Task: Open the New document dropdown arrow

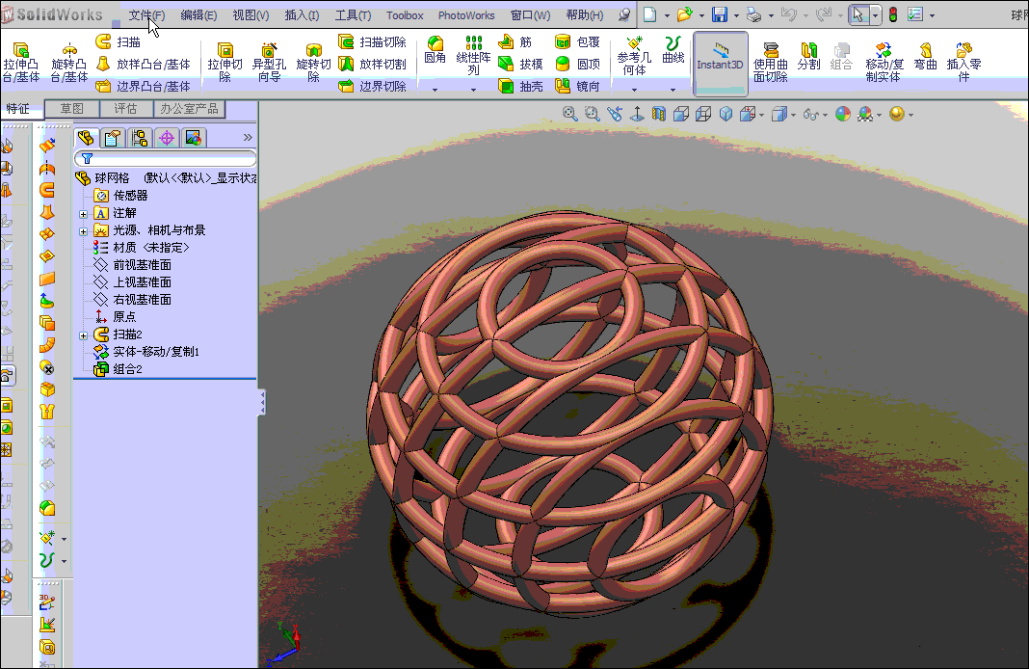Action: (667, 15)
